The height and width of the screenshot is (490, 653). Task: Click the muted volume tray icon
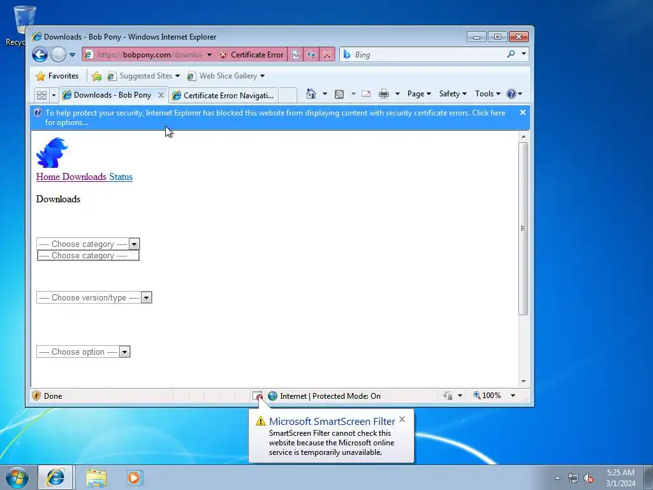589,478
